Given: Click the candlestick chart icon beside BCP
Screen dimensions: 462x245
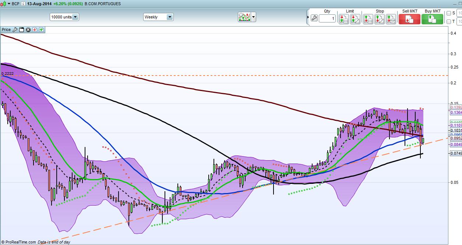Looking at the screenshot, I should click(4, 4).
